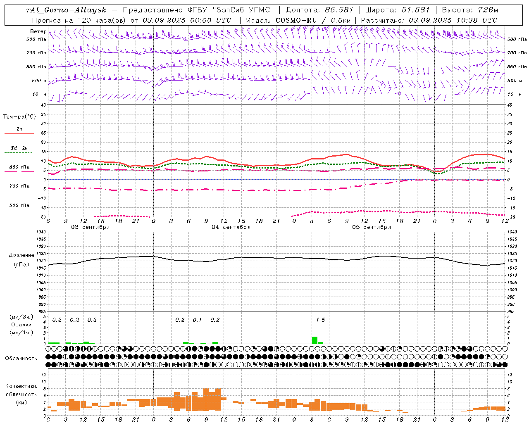The width and height of the screenshot is (529, 423).
Task: Click the calculation time 10:38 UTC
Action: click(477, 20)
